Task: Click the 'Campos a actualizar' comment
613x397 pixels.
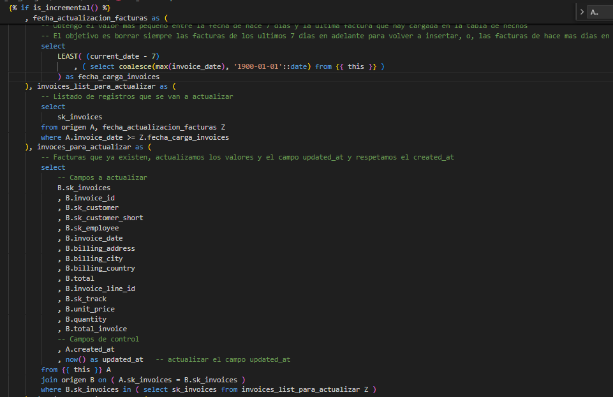Action: coord(102,177)
